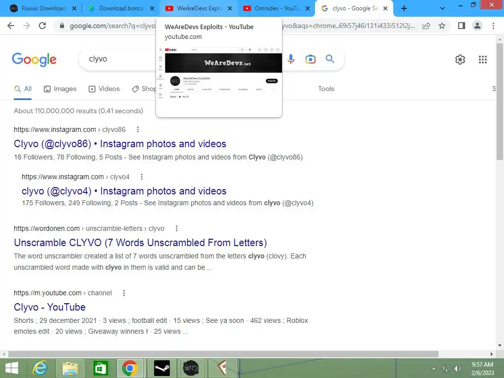The width and height of the screenshot is (504, 378).
Task: Select the Videos search filter
Action: pos(104,89)
